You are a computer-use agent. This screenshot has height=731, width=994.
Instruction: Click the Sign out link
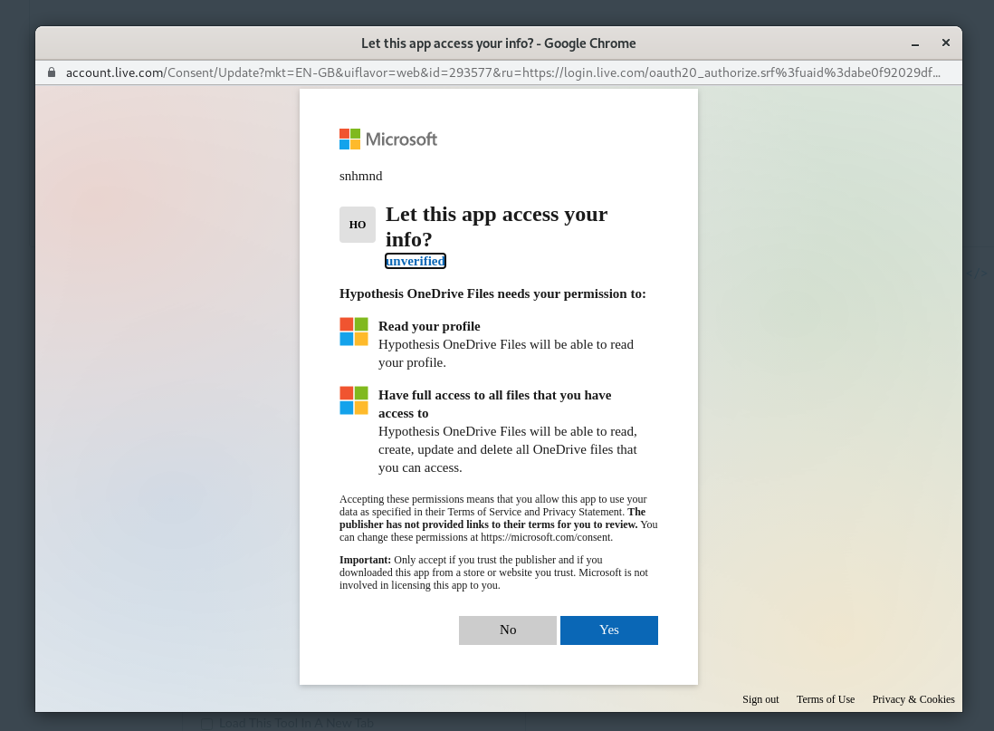pos(760,699)
